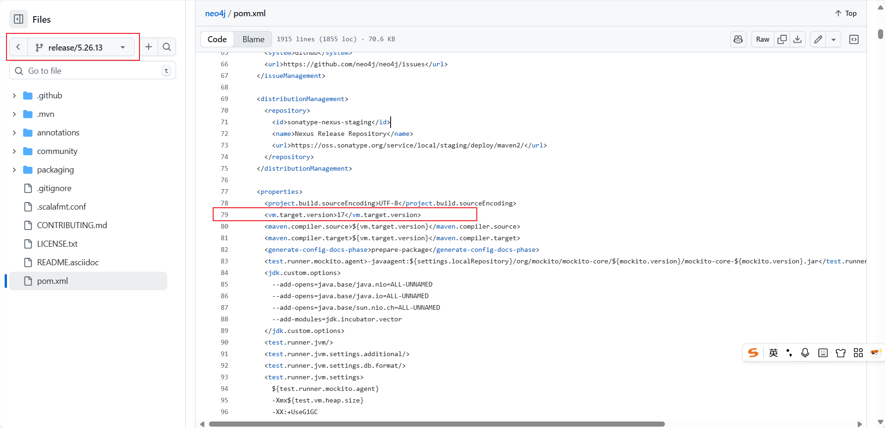Expand the .mvn folder chevron
885x428 pixels.
tap(14, 114)
